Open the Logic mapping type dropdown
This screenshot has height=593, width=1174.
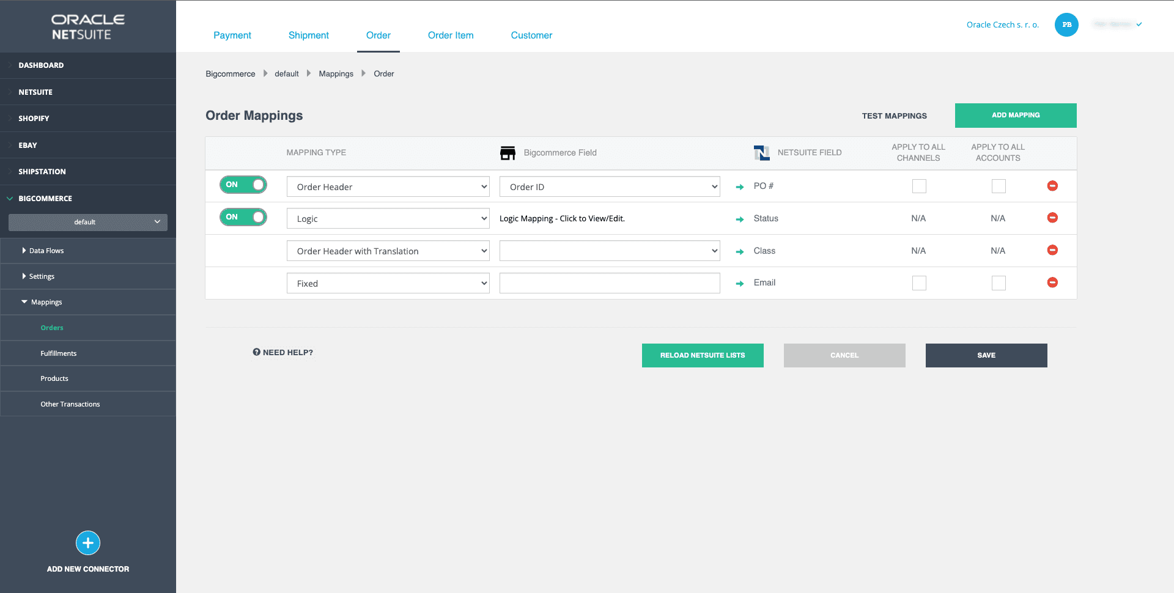click(x=388, y=218)
